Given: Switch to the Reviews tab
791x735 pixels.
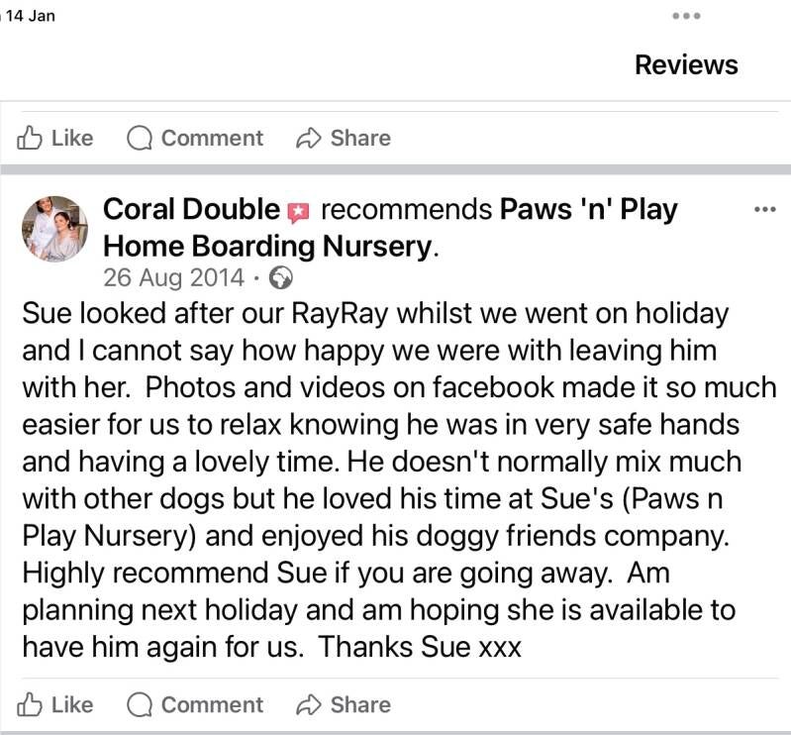Looking at the screenshot, I should [686, 65].
